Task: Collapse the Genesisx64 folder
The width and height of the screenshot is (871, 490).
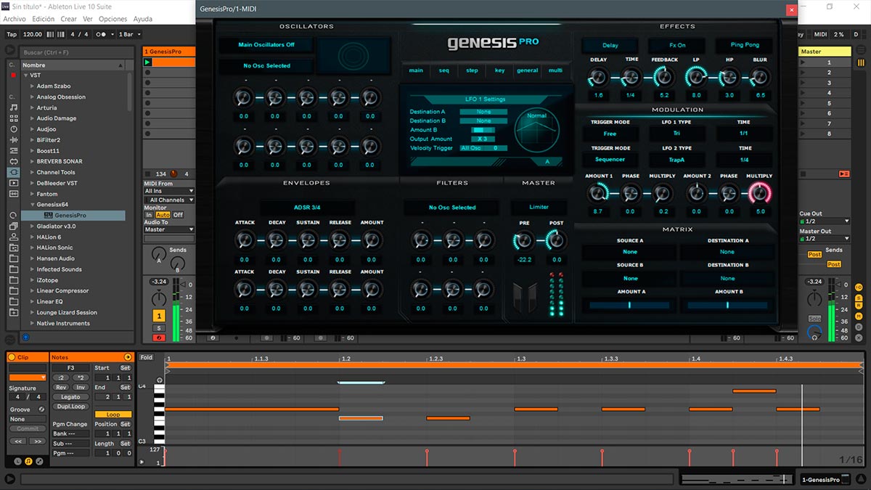Action: pyautogui.click(x=32, y=205)
